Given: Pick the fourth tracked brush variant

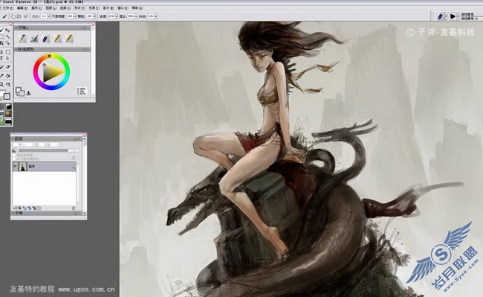Looking at the screenshot, I should (58, 39).
